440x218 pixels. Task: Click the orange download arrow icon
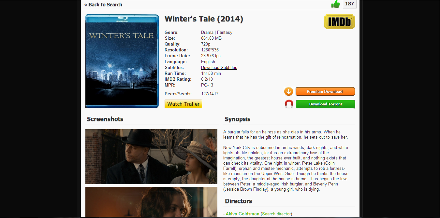point(289,91)
